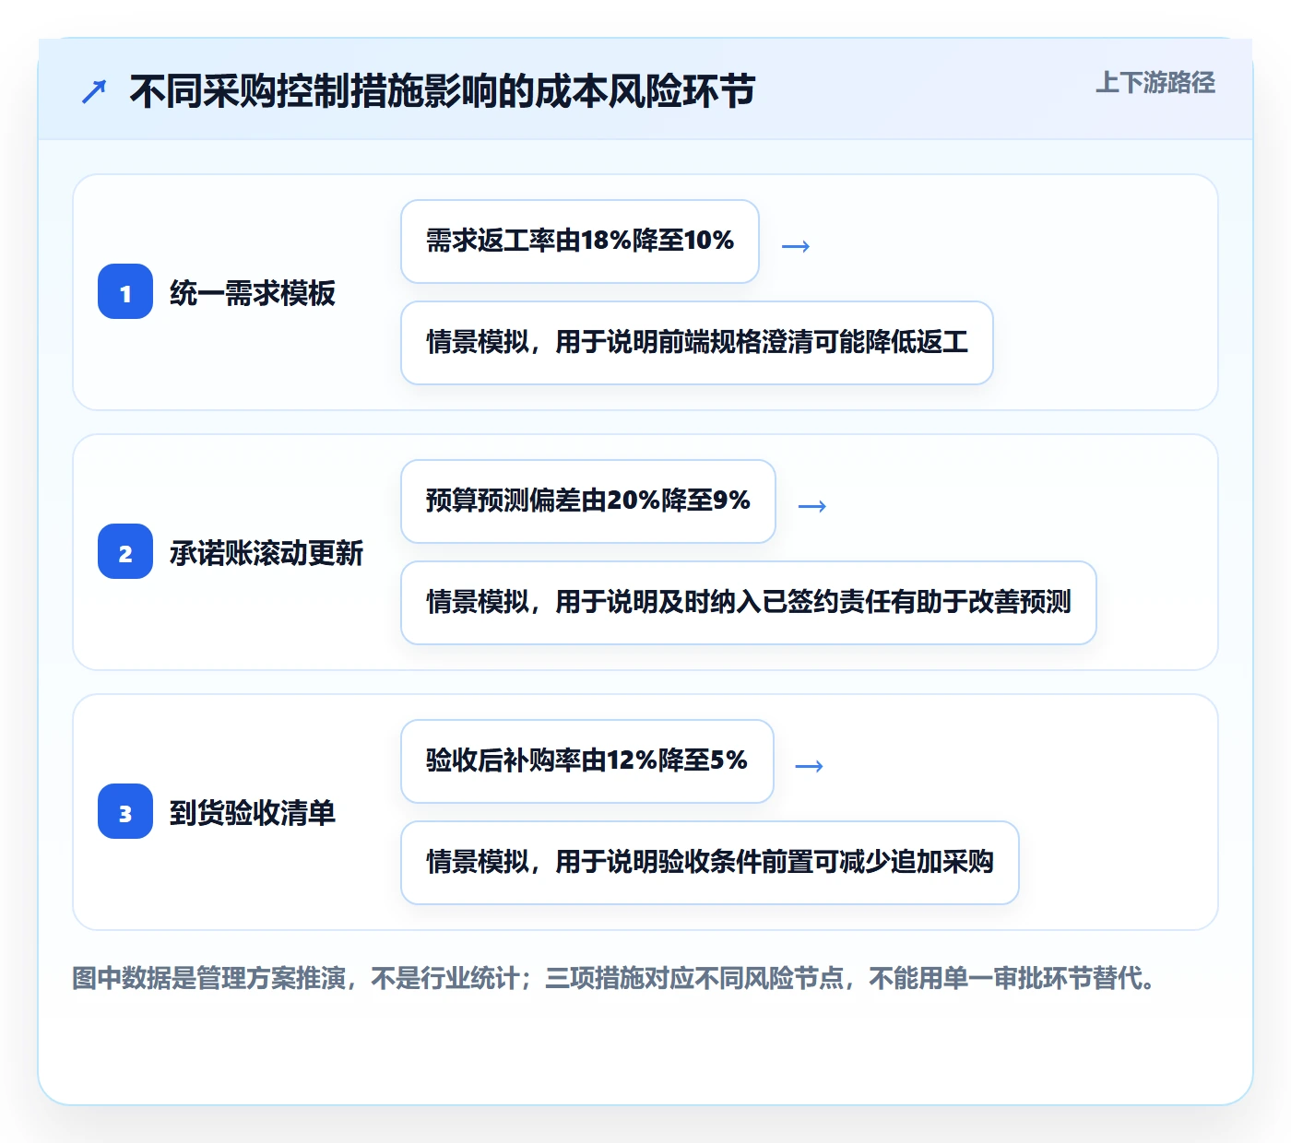Click the 验收后补购率由12%降至5% chip
This screenshot has width=1291, height=1143.
point(587,761)
